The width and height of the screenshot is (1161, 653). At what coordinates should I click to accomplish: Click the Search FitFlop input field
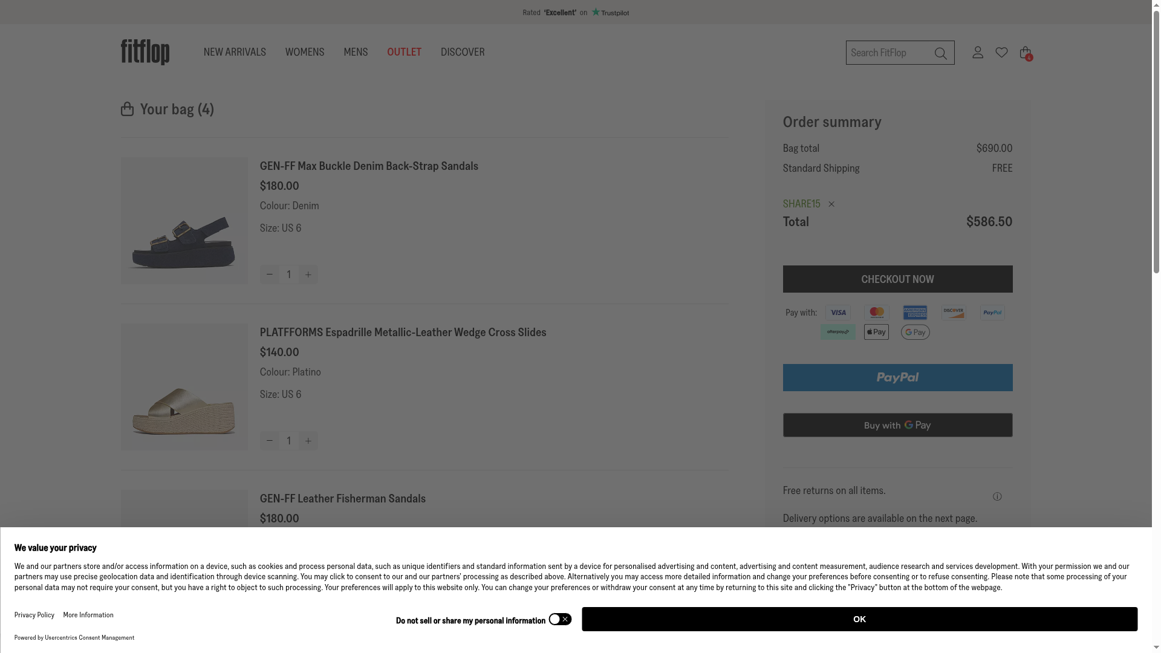pyautogui.click(x=886, y=53)
